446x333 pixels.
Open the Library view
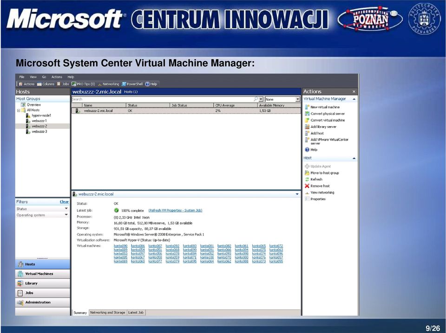pyautogui.click(x=42, y=283)
